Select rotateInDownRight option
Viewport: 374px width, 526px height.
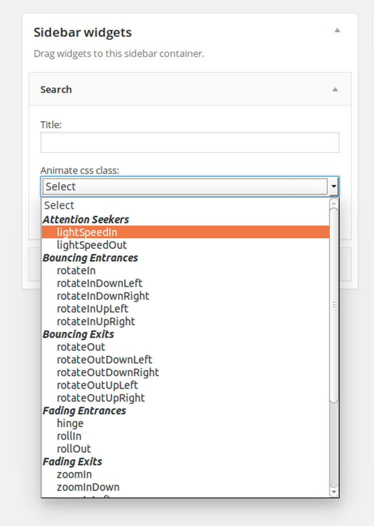click(x=103, y=296)
